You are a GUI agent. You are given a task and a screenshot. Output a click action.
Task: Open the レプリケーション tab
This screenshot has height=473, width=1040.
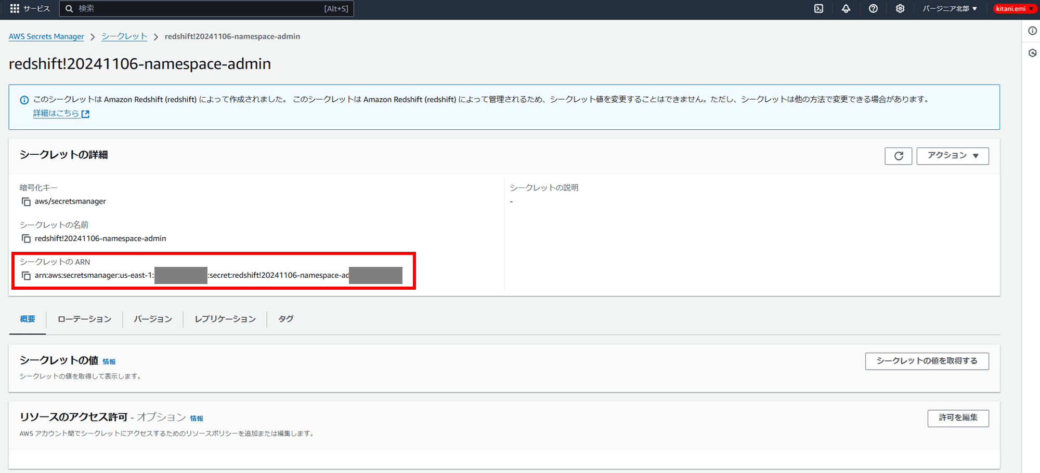tap(225, 319)
